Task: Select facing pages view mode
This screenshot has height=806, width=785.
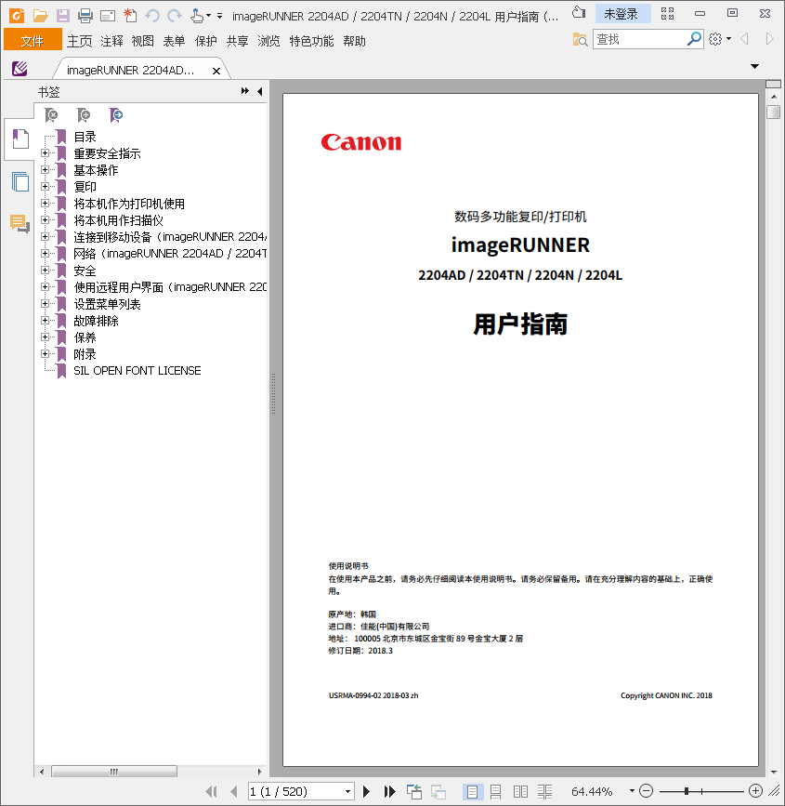Action: pyautogui.click(x=520, y=792)
